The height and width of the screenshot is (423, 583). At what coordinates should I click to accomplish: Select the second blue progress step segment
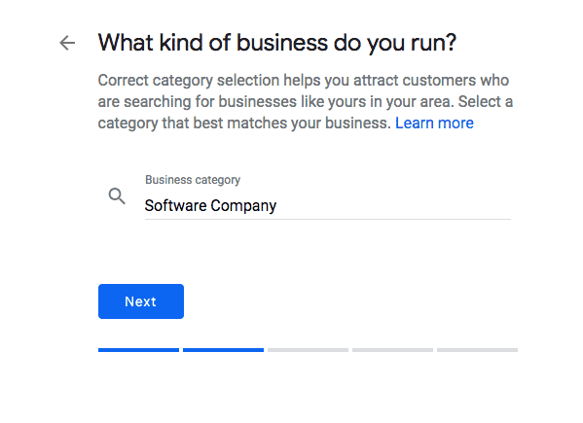[223, 350]
